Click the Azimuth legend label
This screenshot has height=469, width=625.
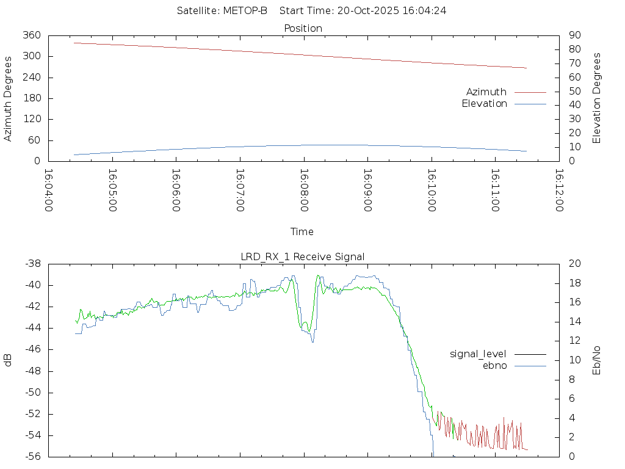486,92
